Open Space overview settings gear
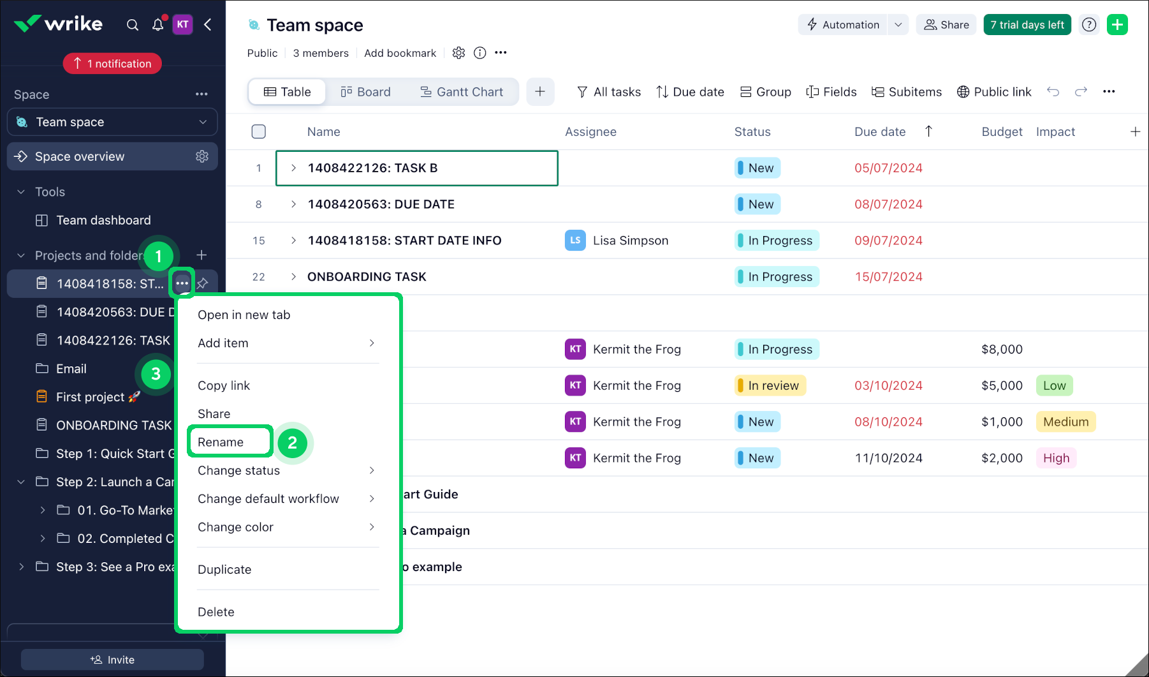 (x=202, y=156)
